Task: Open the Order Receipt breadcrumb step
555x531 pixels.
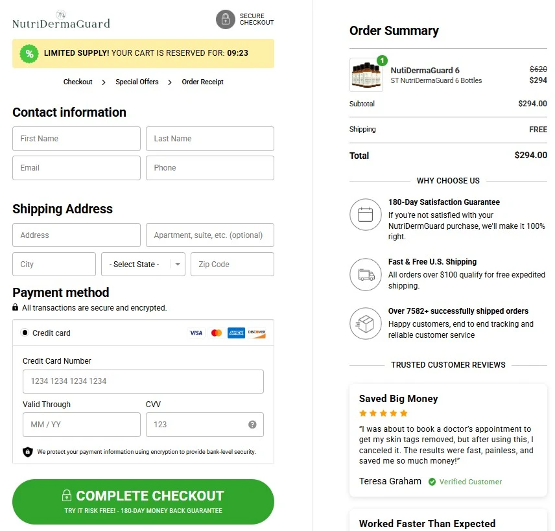Action: click(x=202, y=82)
